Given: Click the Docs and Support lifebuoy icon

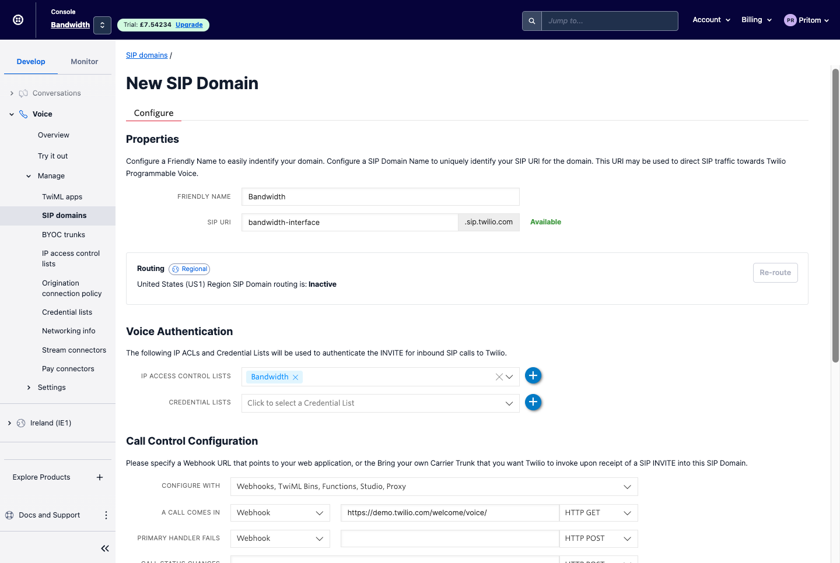Looking at the screenshot, I should click(x=9, y=515).
